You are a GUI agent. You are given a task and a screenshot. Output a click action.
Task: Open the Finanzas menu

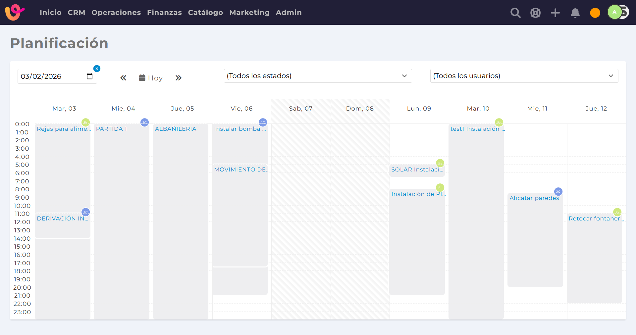coord(164,13)
